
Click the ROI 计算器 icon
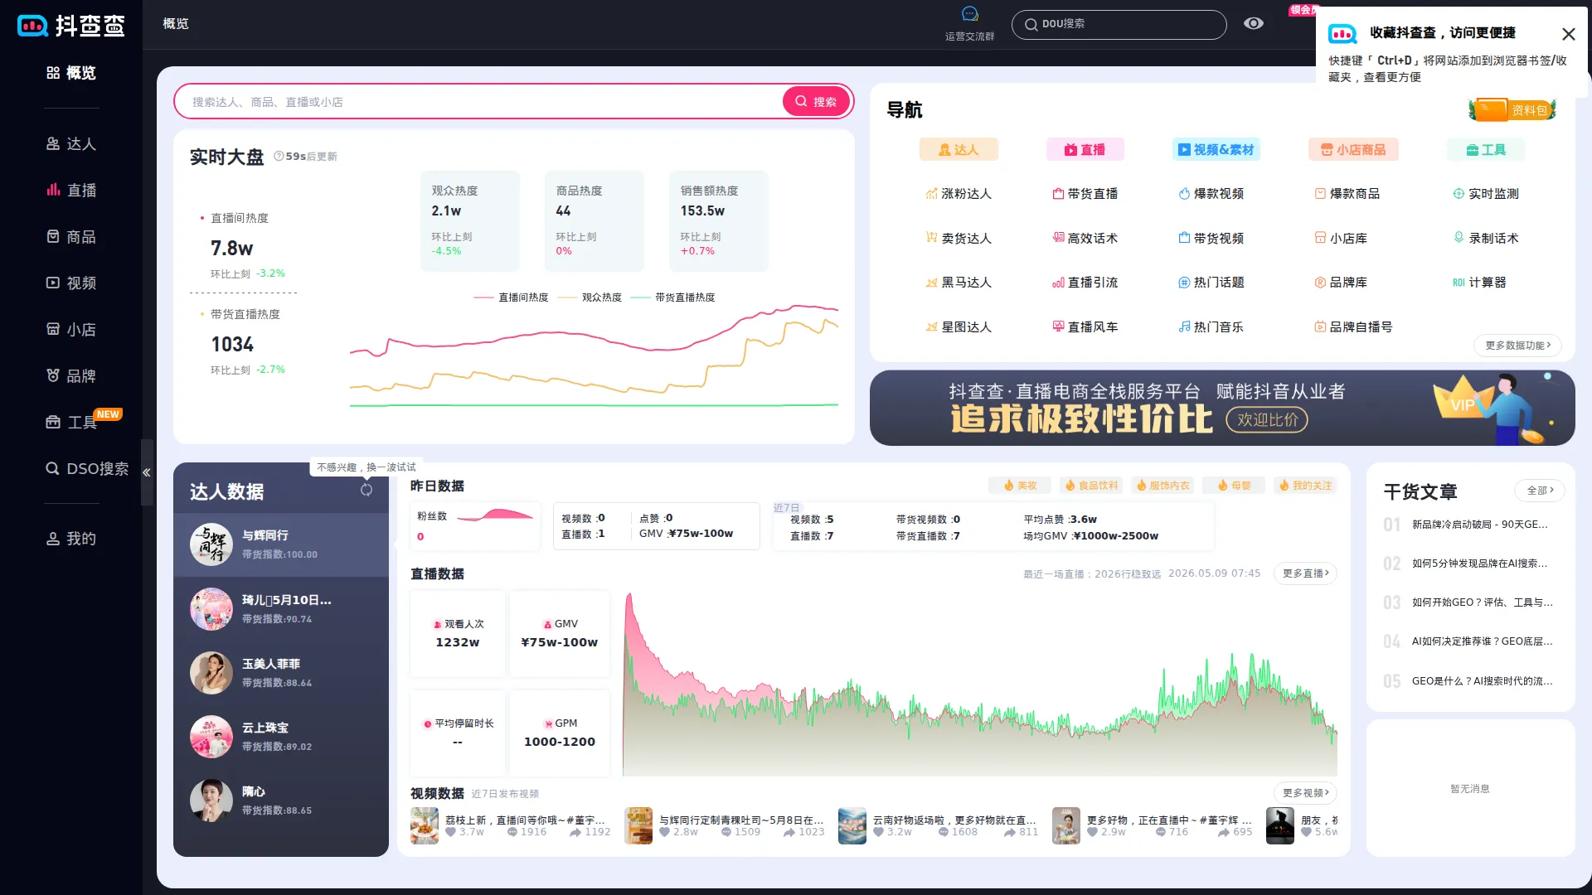coord(1459,283)
